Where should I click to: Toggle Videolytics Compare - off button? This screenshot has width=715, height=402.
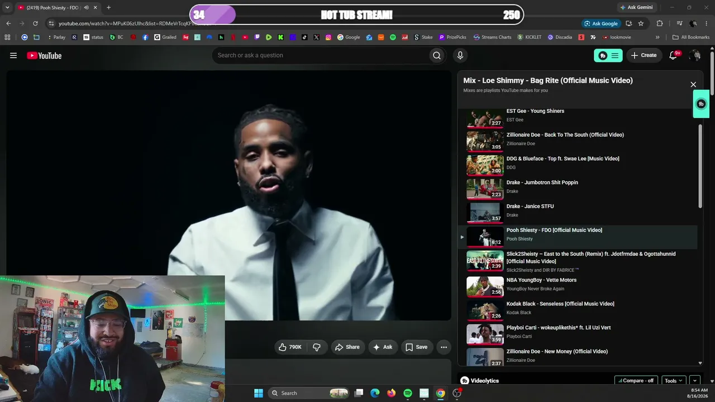pyautogui.click(x=637, y=381)
